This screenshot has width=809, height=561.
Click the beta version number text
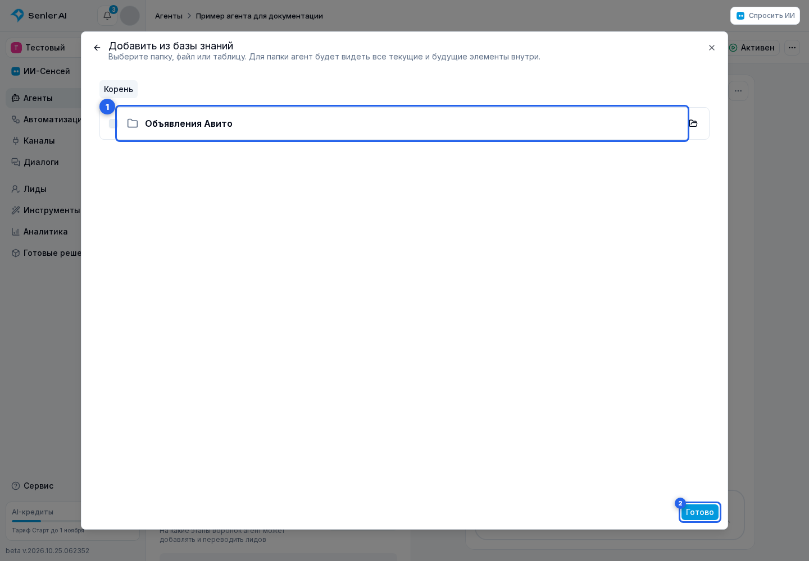coord(47,551)
